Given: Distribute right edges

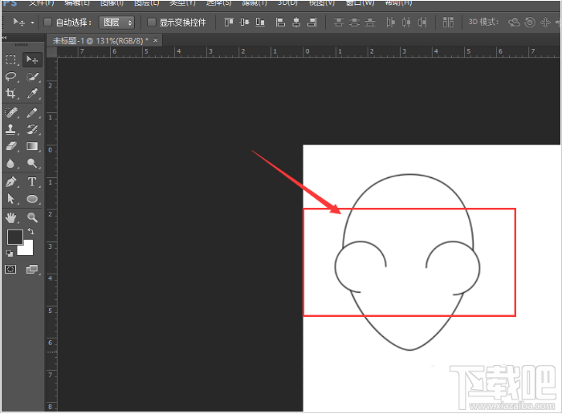Looking at the screenshot, I should coord(422,22).
